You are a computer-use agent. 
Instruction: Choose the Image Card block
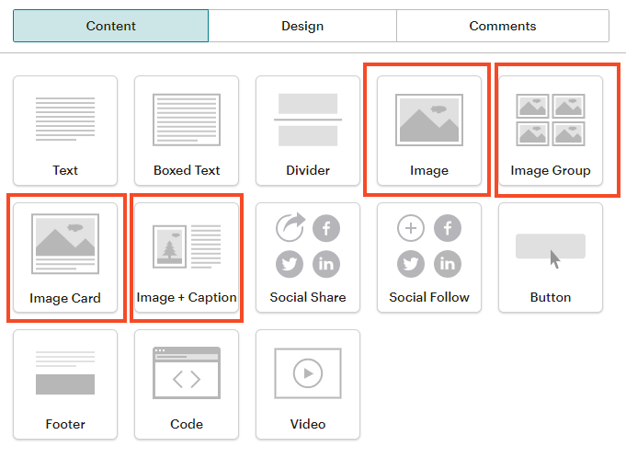pos(65,258)
